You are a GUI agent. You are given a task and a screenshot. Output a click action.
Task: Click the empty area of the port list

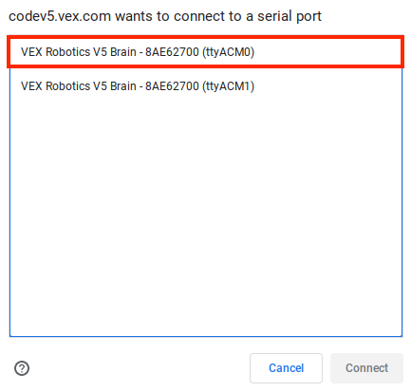[206, 218]
